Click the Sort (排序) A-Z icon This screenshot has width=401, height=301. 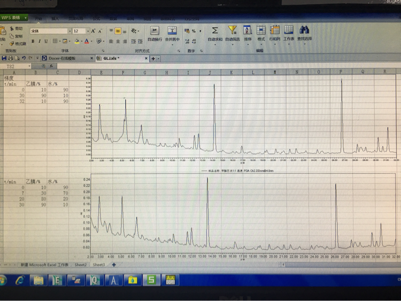click(x=248, y=30)
